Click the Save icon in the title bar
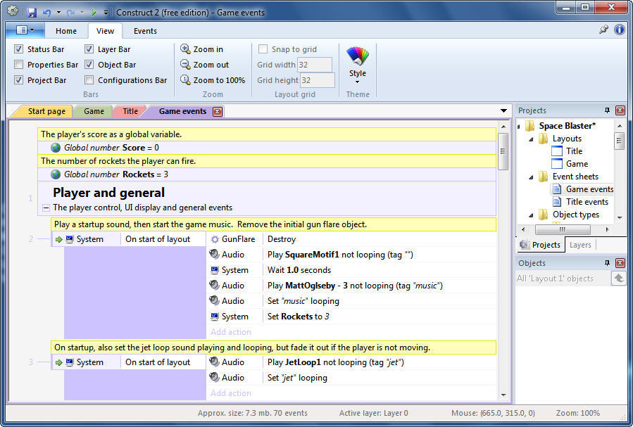This screenshot has height=427, width=633. click(32, 13)
